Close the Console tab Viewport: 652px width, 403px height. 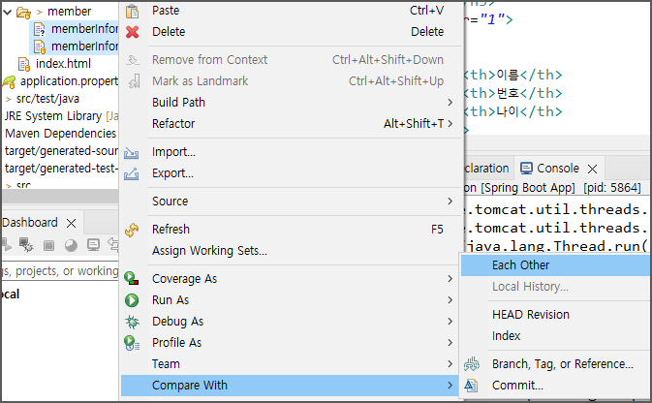click(593, 169)
